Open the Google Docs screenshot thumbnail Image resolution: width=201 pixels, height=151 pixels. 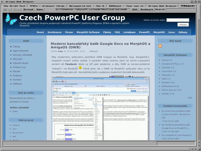[x=100, y=108]
